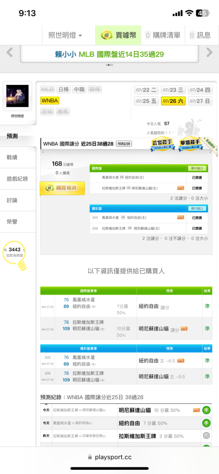Select the 07/25 五 date button
The width and height of the screenshot is (219, 474).
[146, 101]
